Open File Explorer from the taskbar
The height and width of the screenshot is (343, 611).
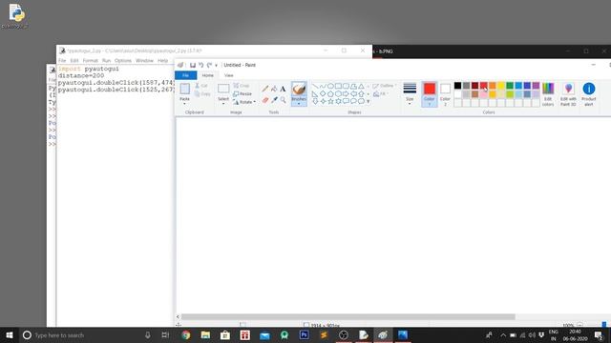click(205, 335)
